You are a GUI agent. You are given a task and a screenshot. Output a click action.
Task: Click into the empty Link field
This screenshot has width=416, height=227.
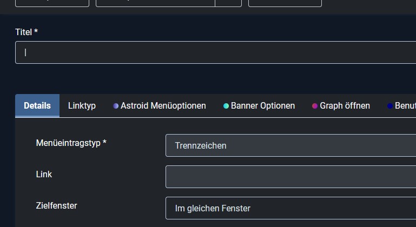point(291,177)
